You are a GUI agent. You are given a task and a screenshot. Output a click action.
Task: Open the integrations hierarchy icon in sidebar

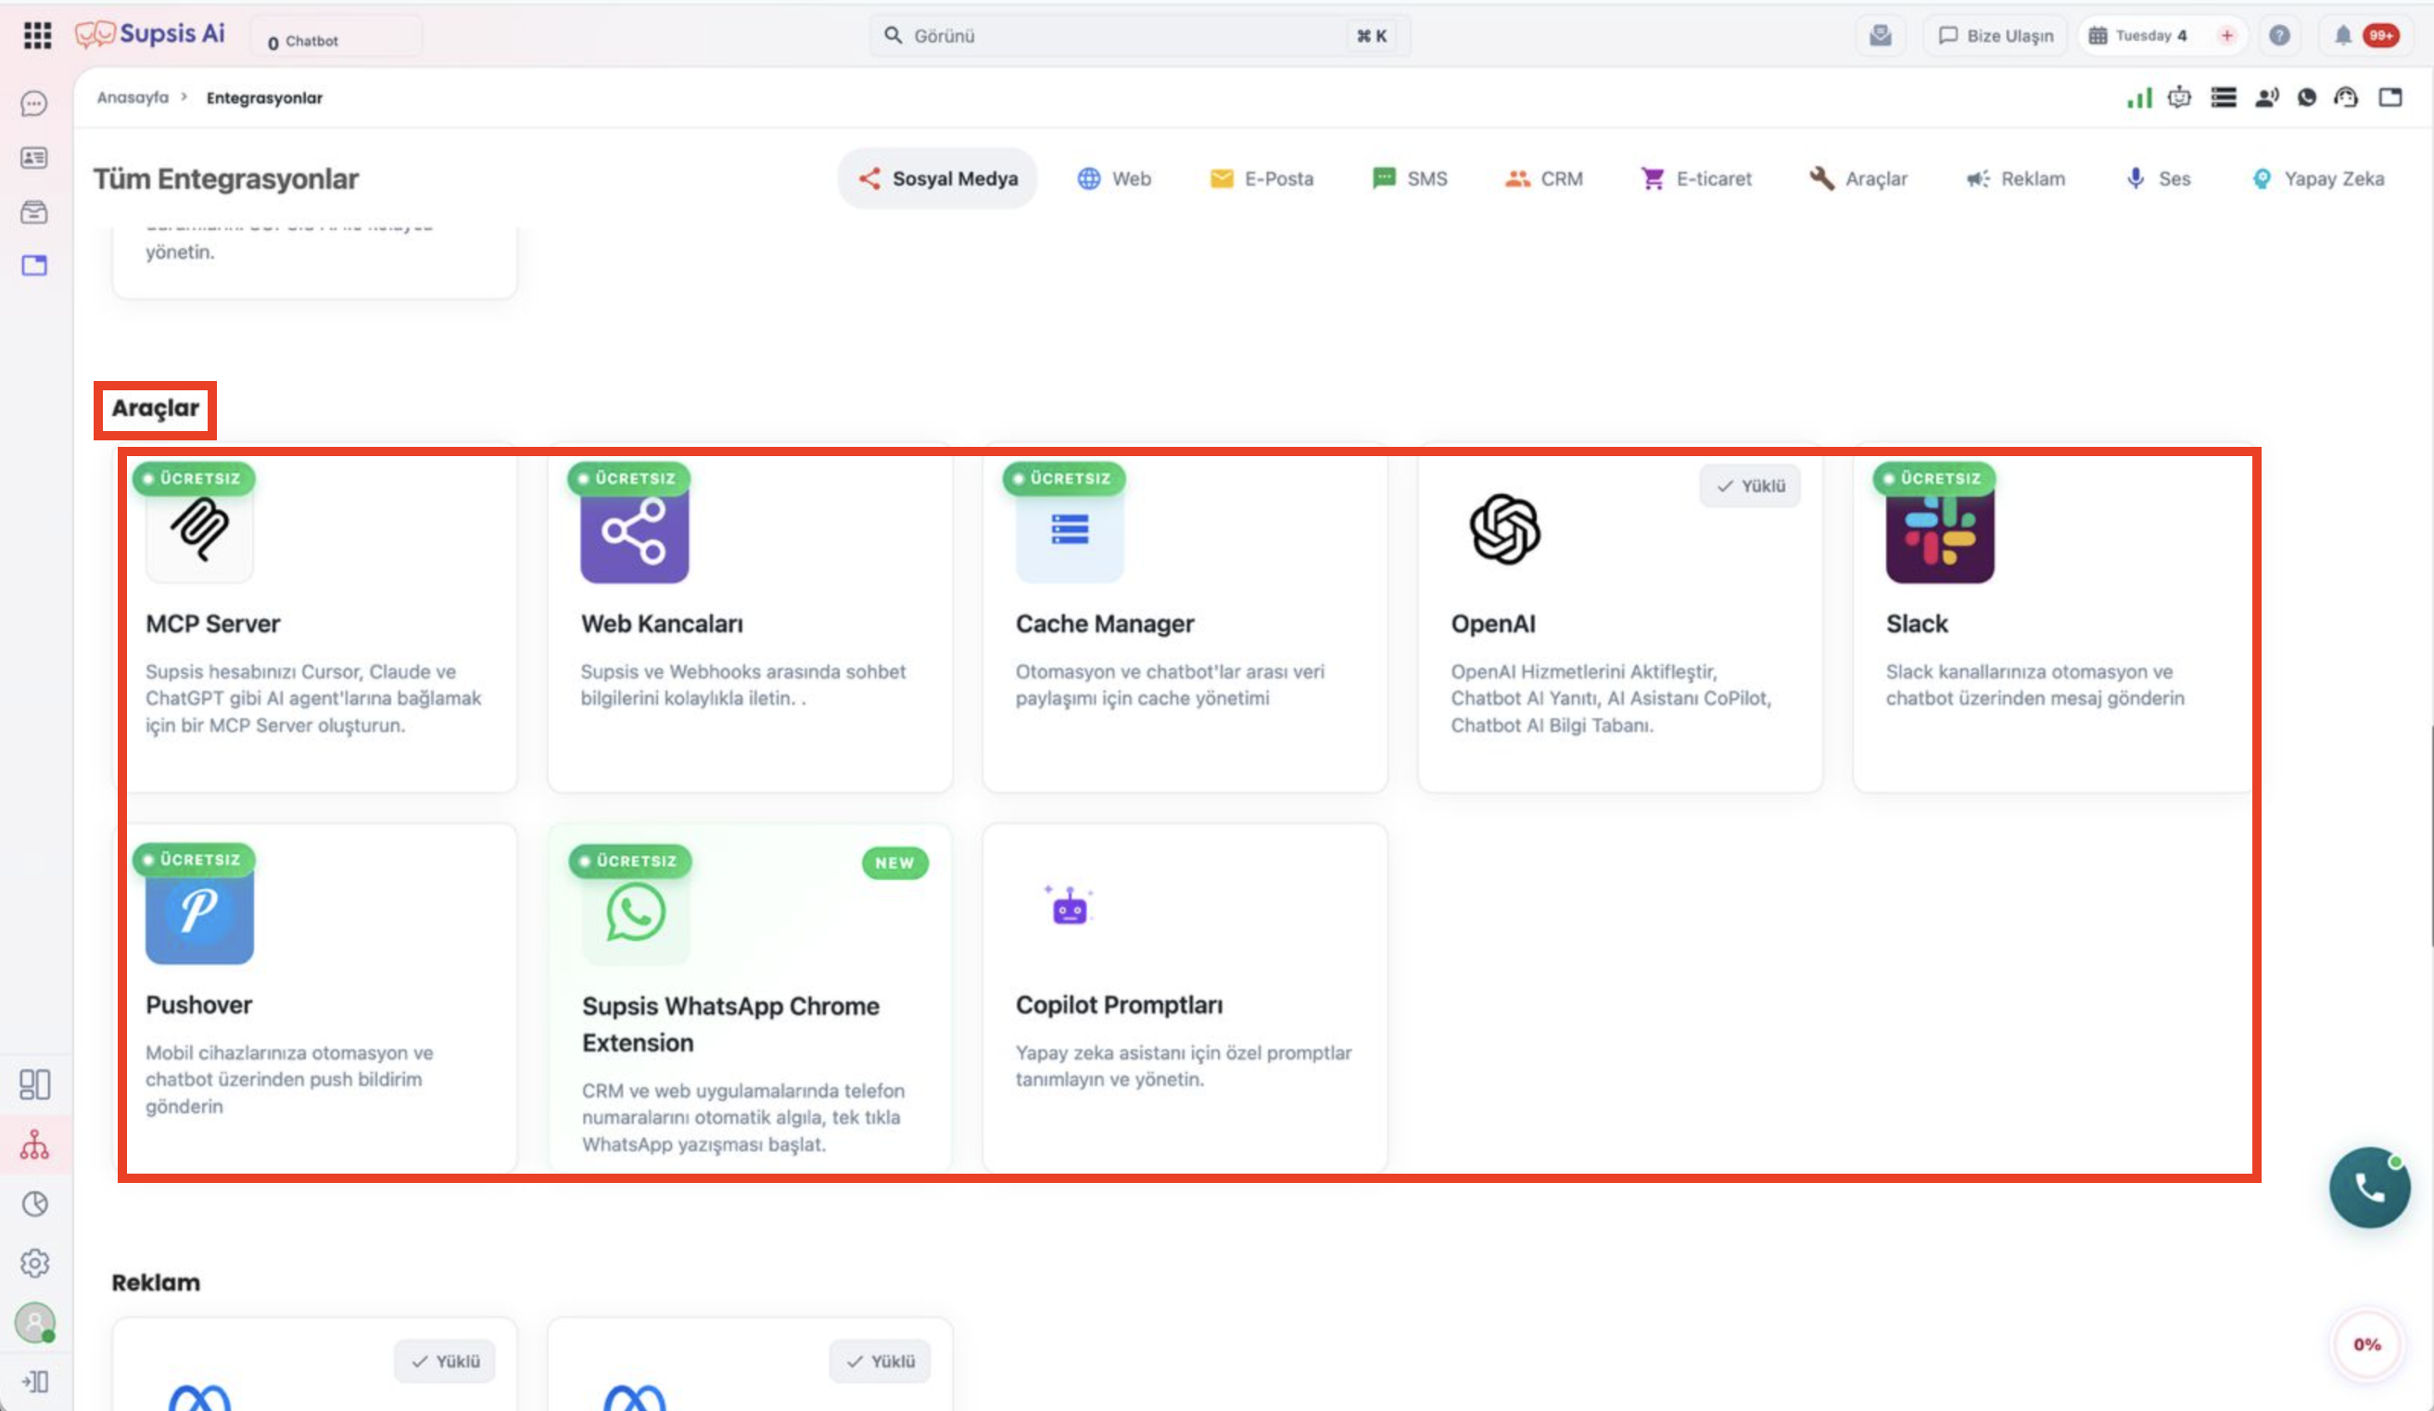click(35, 1144)
